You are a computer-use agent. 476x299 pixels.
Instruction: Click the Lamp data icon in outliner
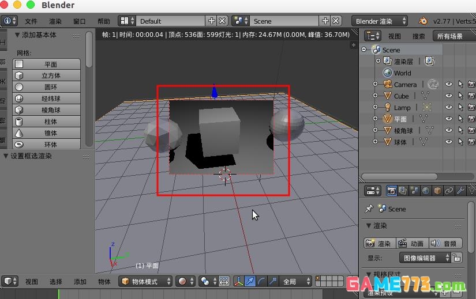click(426, 107)
